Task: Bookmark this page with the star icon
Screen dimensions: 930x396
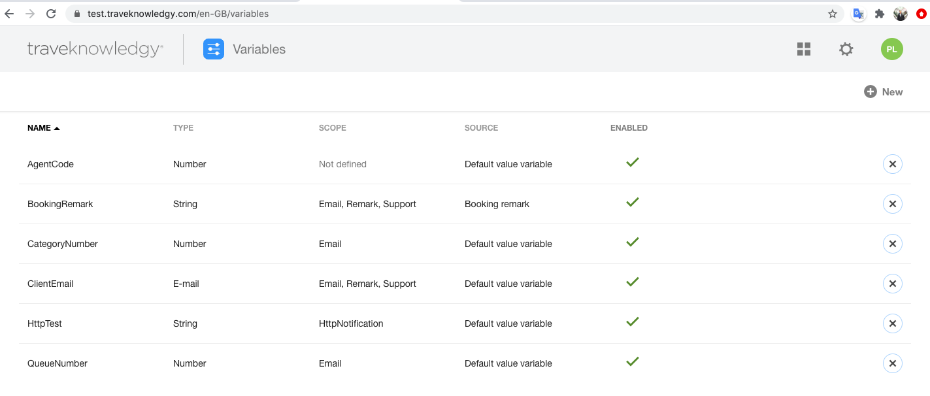Action: point(833,14)
